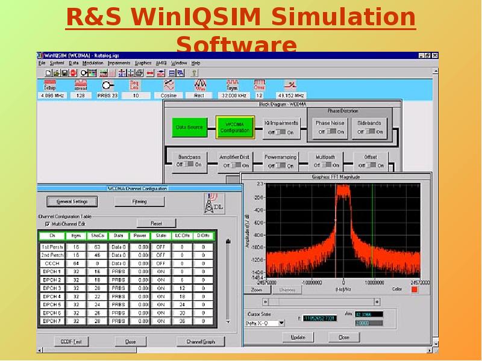Click the Save floppy disk toolbar icon
482x361 pixels.
[64, 73]
